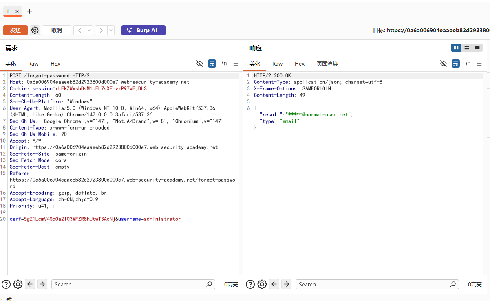Toggle hidden characters in the response panel

444,64
